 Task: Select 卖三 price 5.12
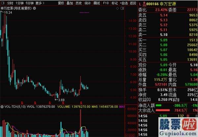[x=164, y=25]
